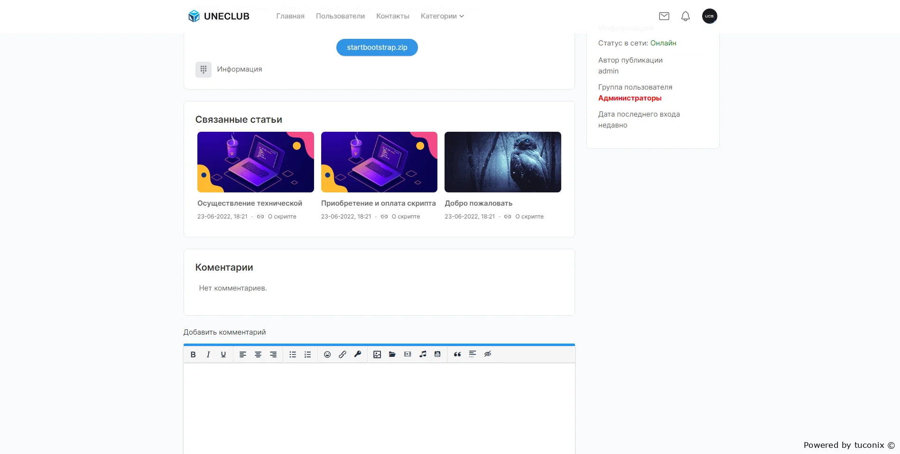Click the last-login value недавно
This screenshot has height=454, width=900.
[x=613, y=125]
